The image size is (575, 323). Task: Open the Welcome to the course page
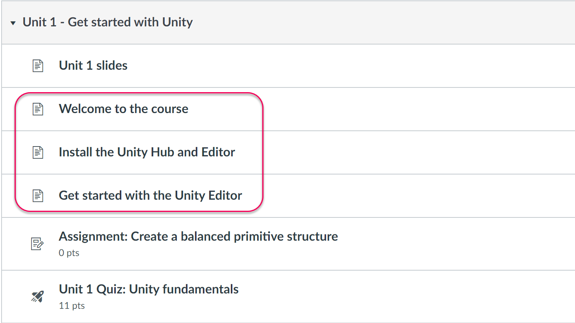pyautogui.click(x=123, y=109)
